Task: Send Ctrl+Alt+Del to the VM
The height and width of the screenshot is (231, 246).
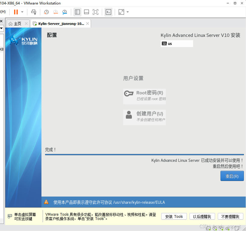Action: pyautogui.click(x=34, y=12)
